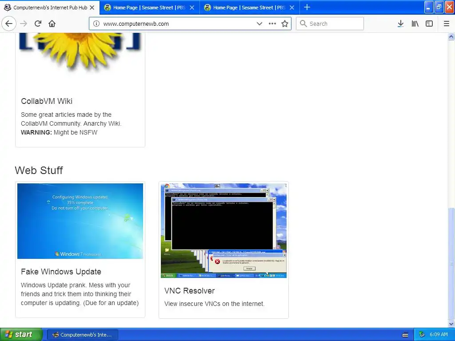
Task: Open the CollabVM Wiki card title
Action: click(x=46, y=101)
